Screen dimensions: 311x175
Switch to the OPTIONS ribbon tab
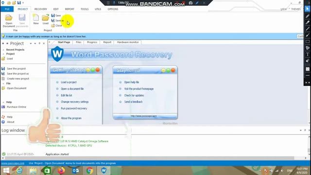[113, 9]
